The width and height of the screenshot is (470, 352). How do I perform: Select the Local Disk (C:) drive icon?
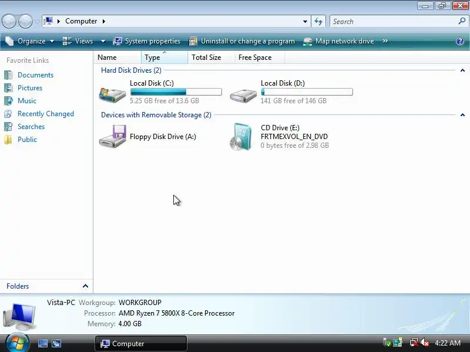[x=112, y=94]
